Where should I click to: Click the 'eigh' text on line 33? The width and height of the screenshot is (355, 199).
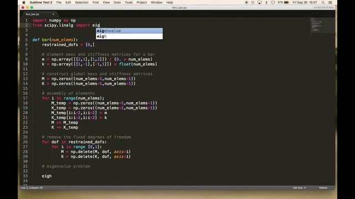pyautogui.click(x=47, y=176)
